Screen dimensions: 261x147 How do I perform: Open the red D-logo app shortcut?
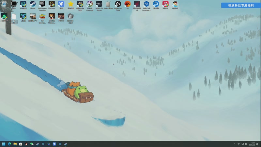click(165, 5)
